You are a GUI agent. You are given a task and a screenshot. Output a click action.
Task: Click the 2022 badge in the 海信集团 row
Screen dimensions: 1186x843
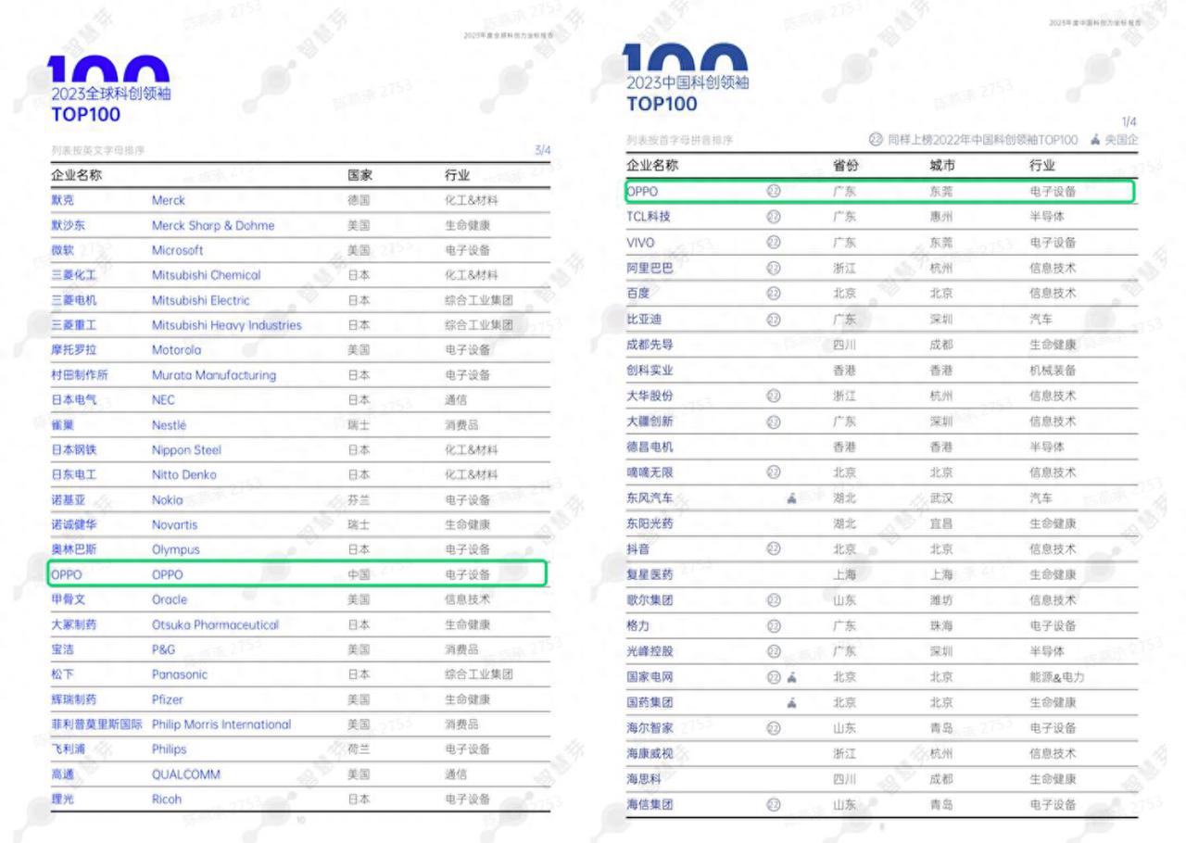(774, 805)
